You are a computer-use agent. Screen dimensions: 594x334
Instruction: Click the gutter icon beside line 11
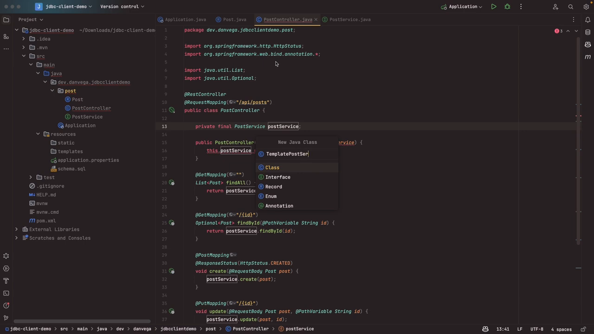(x=172, y=110)
